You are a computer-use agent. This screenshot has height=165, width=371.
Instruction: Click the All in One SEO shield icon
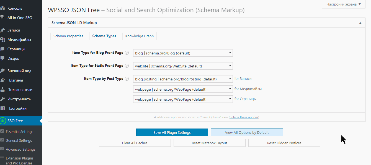tap(2, 17)
